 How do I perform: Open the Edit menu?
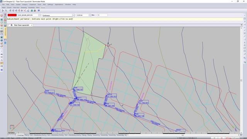pos(8,5)
